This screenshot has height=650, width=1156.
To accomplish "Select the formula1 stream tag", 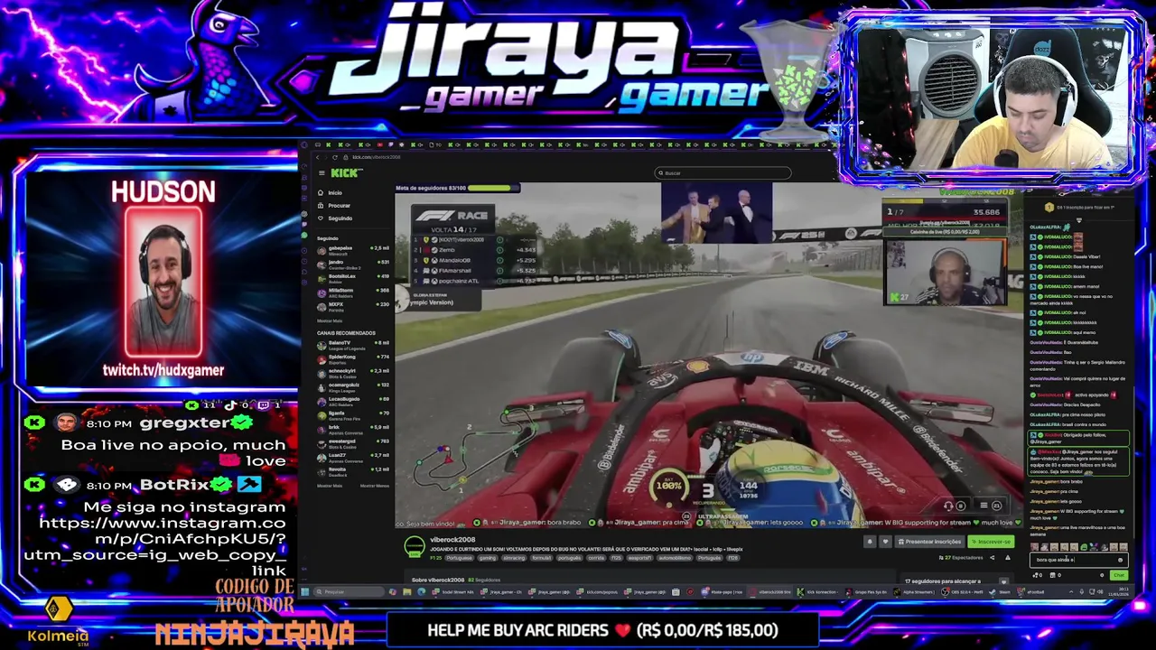I will 542,558.
